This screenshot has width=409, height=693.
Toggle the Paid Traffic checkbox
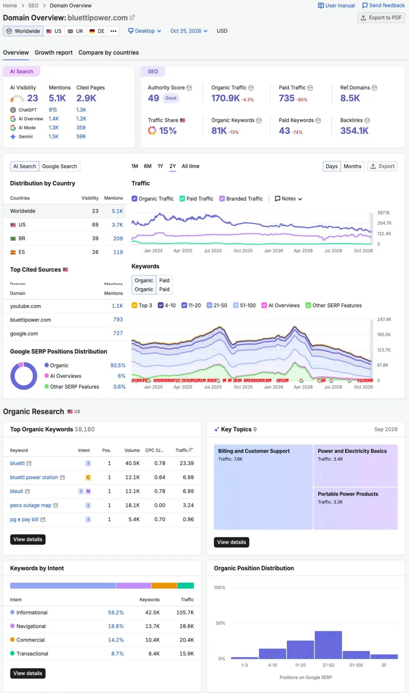tap(182, 199)
